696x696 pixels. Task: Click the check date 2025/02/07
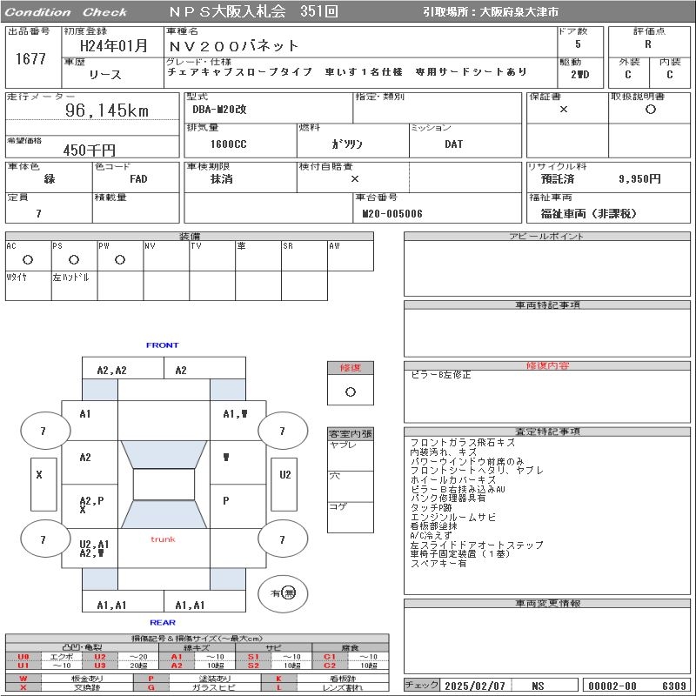coord(475,686)
